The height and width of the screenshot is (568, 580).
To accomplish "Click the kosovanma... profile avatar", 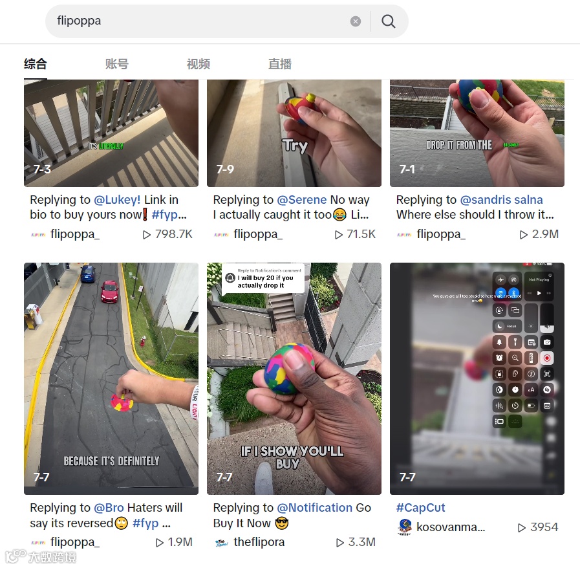I will [x=405, y=527].
